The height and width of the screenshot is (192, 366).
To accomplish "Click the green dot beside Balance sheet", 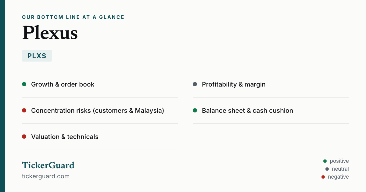I will coord(195,110).
